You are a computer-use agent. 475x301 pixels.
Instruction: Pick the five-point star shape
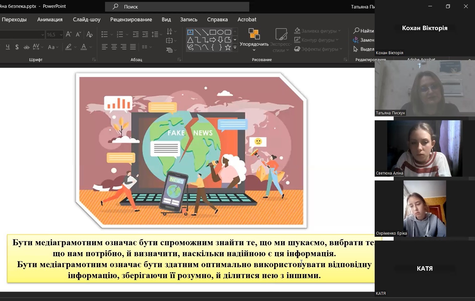(228, 47)
